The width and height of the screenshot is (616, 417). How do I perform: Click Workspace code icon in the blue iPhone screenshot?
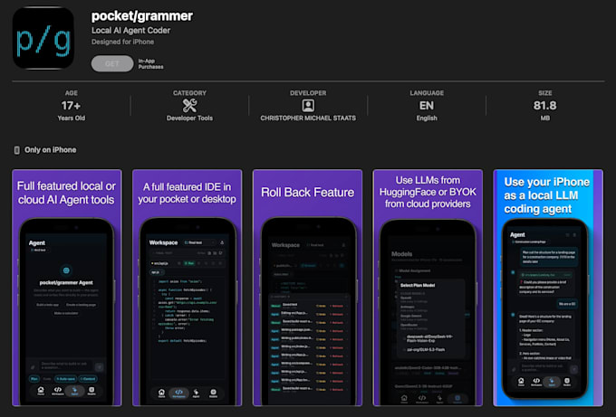(x=536, y=382)
